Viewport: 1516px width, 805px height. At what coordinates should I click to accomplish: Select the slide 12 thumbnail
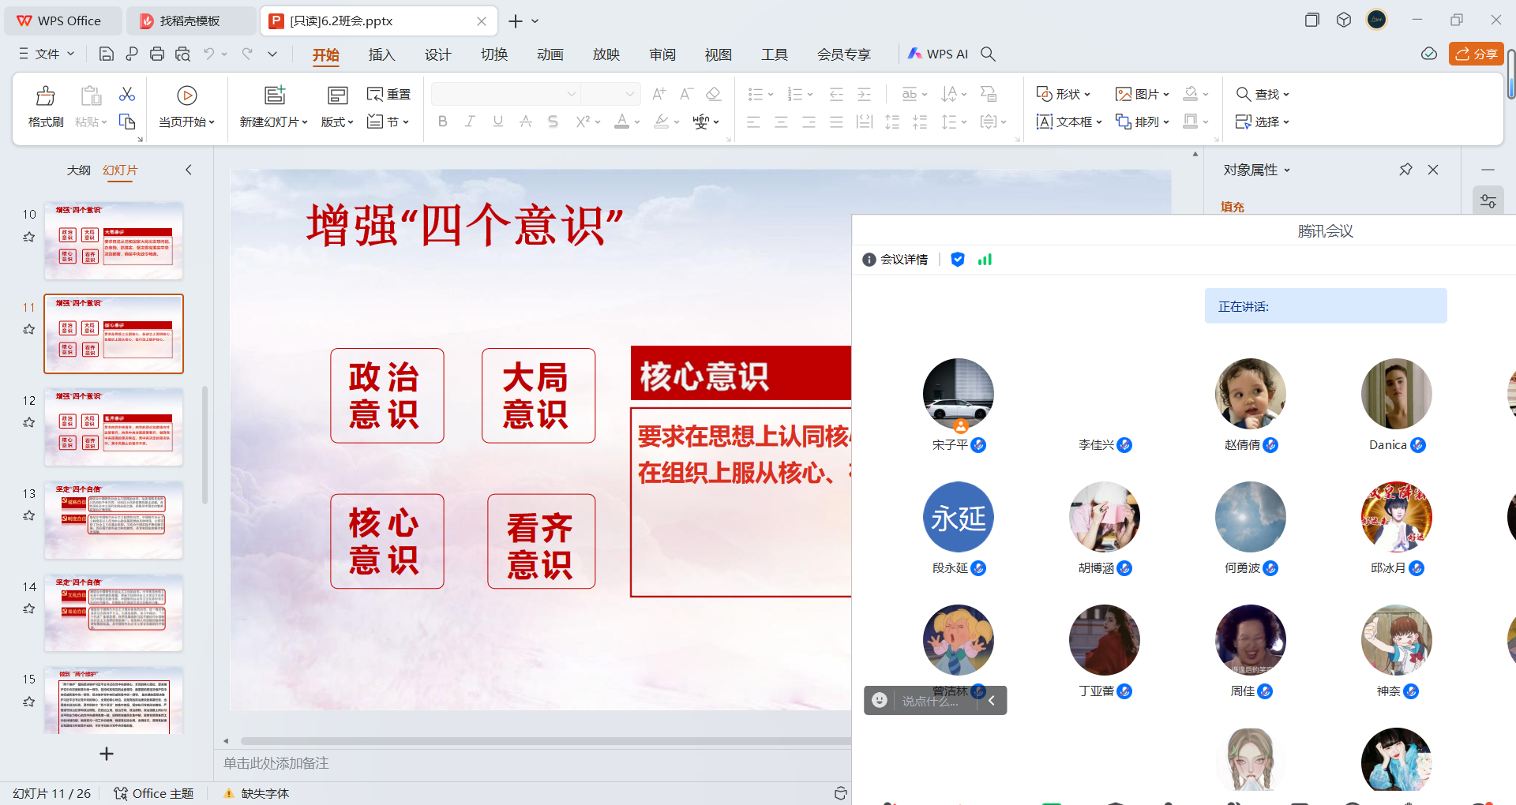114,427
